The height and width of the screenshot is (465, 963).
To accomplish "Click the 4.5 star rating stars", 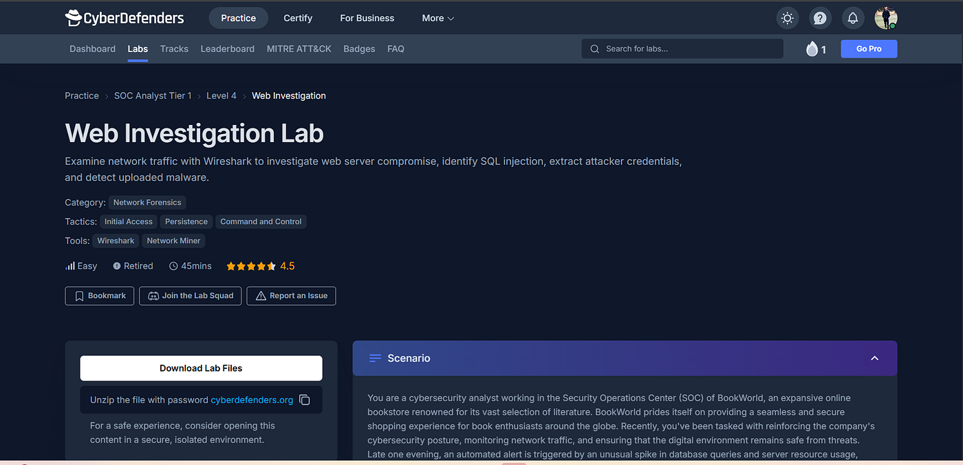I will 251,266.
